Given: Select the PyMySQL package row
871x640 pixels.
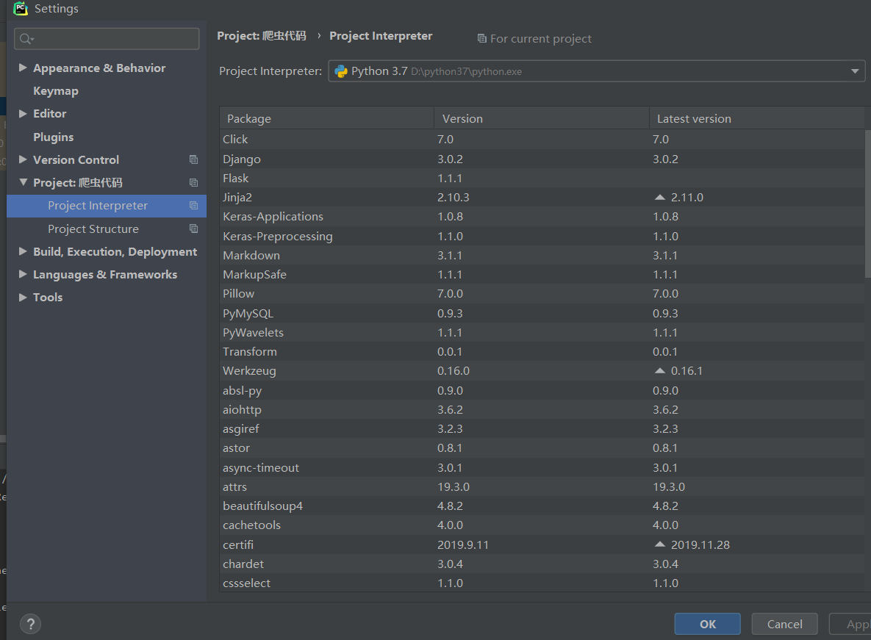Looking at the screenshot, I should point(542,313).
